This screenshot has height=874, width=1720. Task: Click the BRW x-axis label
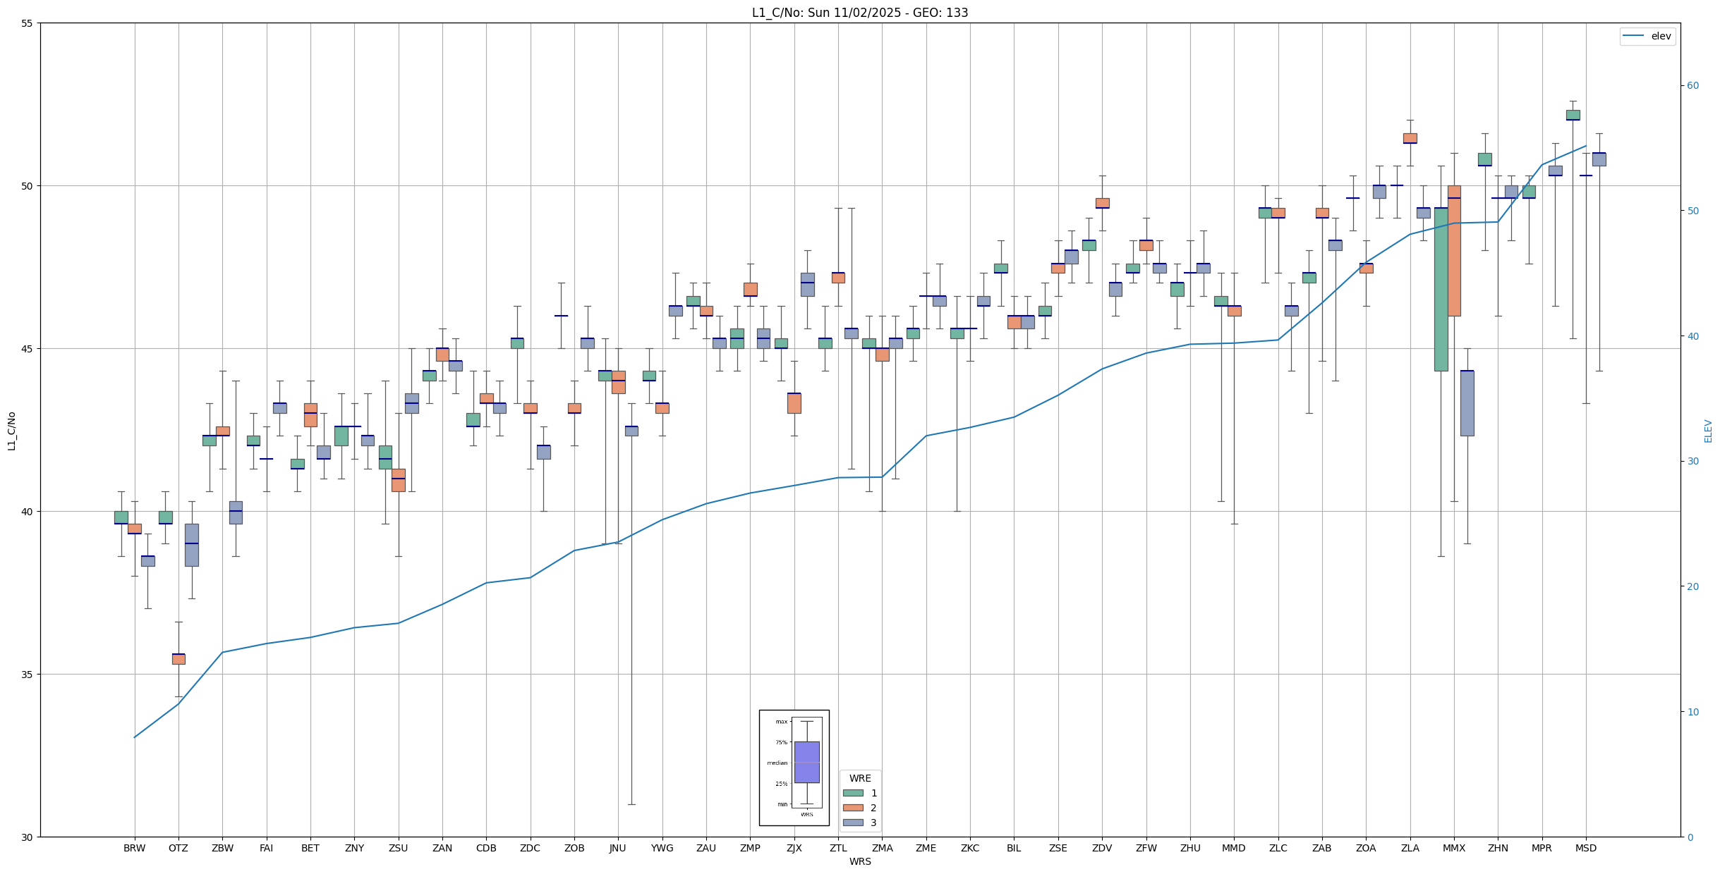point(134,848)
